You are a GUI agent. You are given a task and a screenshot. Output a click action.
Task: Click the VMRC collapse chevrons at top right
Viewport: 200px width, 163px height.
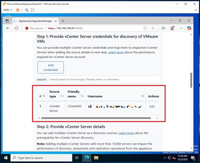196,10
